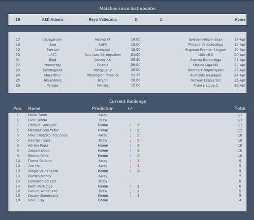Image resolution: width=254 pixels, height=220 pixels.
Task: Click the down arrow in Florea Badana row
Action: 130,161
